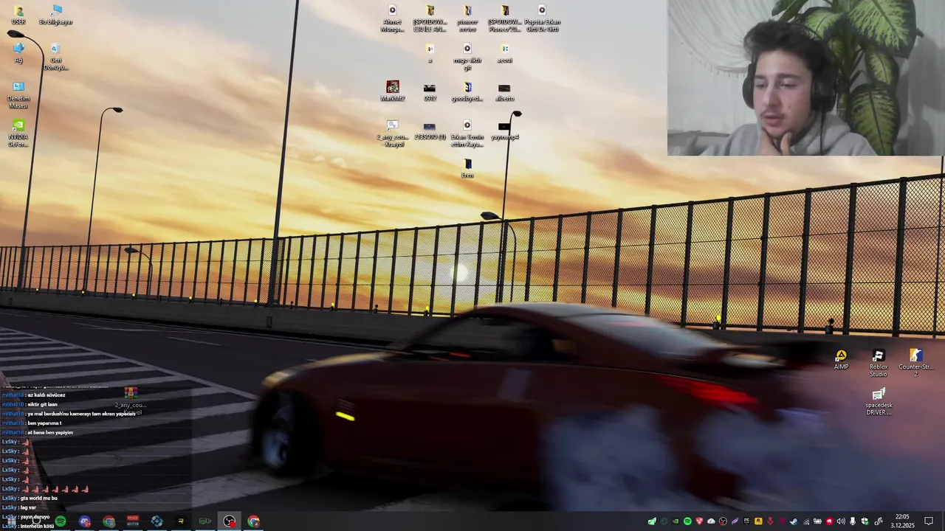Select the mago siktir git media file
The width and height of the screenshot is (945, 531).
pyautogui.click(x=467, y=57)
